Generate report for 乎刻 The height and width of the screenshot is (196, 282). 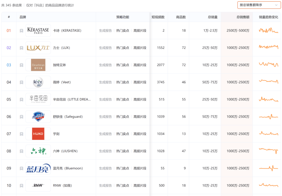click(x=105, y=134)
